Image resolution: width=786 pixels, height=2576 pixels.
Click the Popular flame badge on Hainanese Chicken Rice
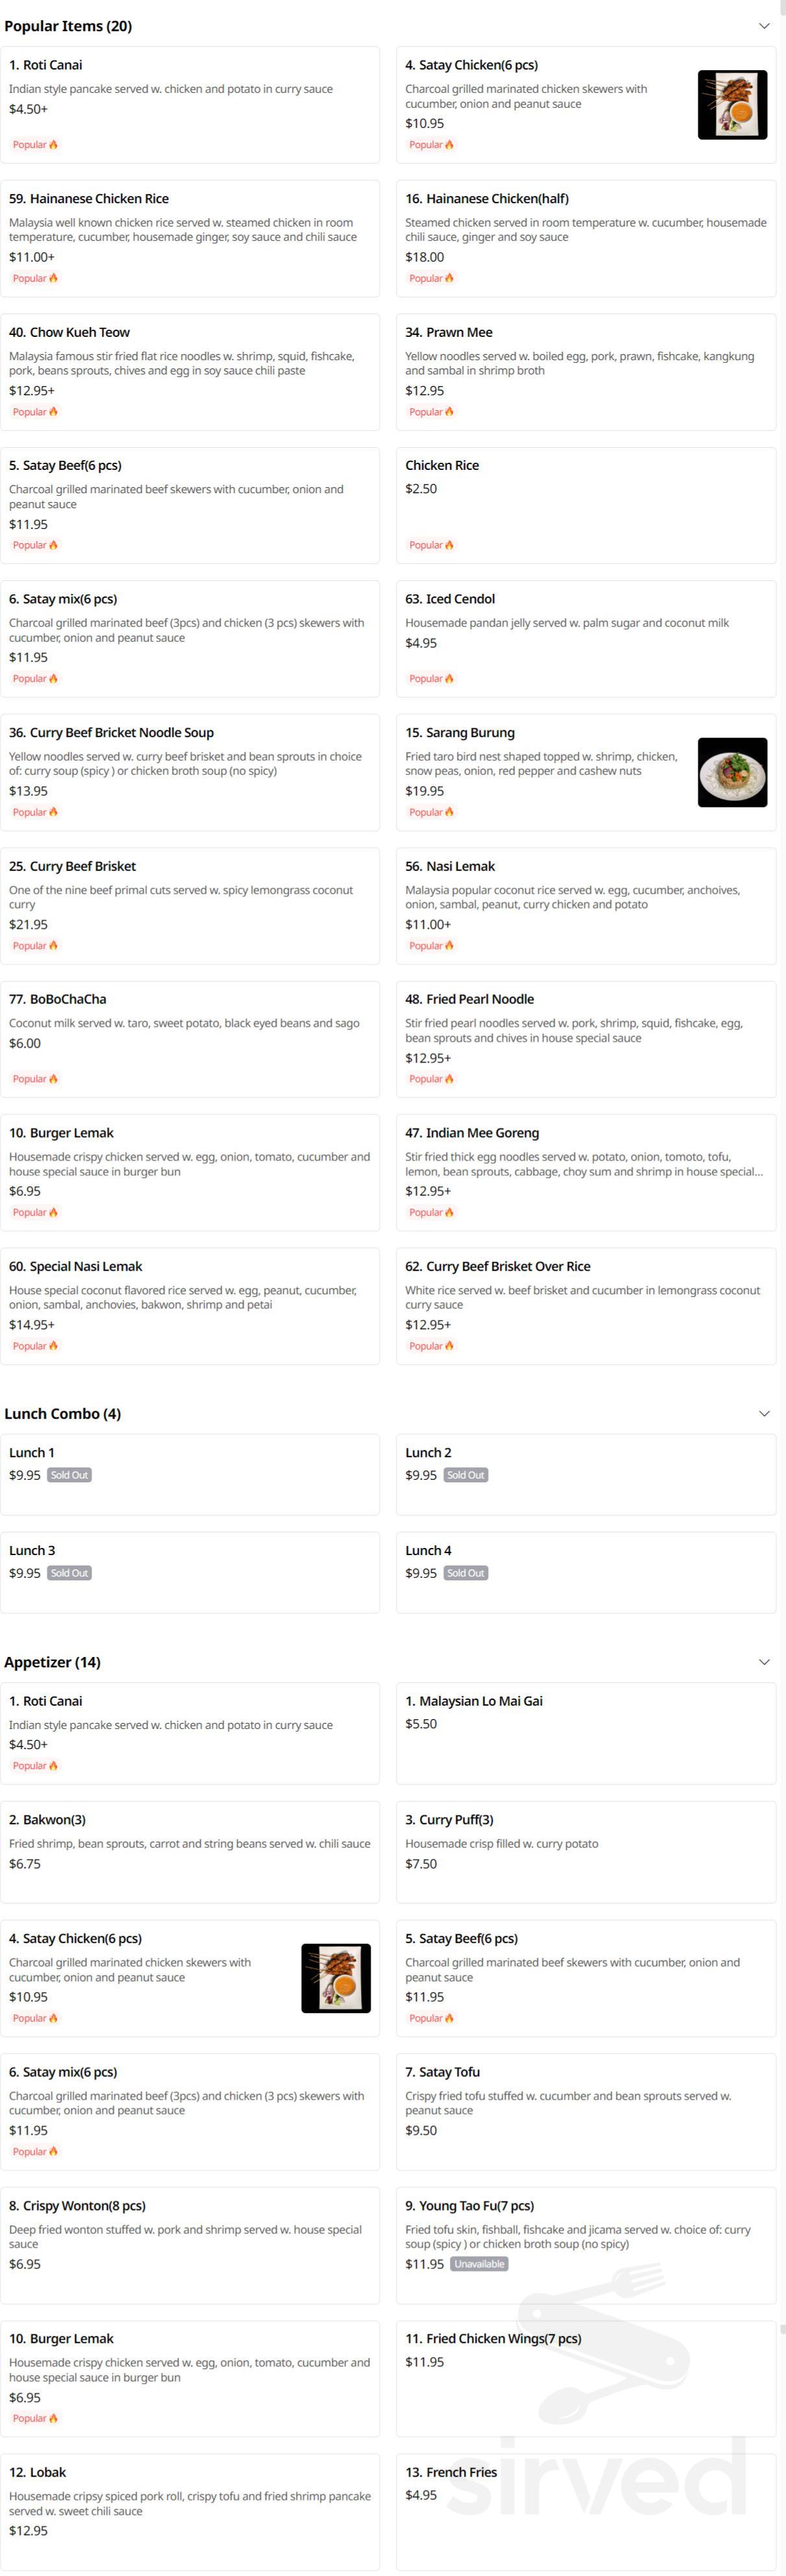tap(35, 278)
